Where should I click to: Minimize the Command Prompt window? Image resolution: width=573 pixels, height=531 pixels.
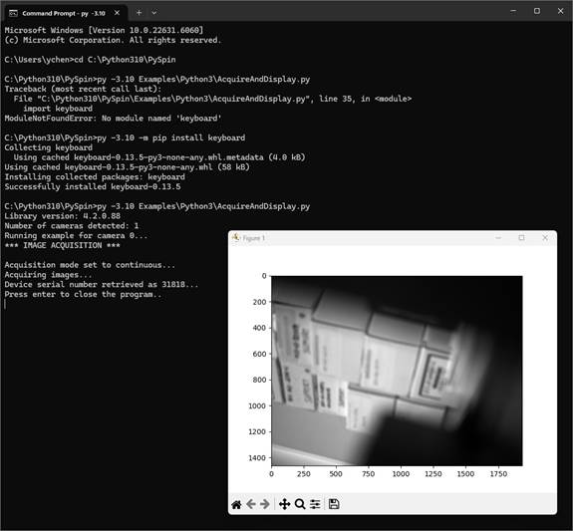[513, 11]
